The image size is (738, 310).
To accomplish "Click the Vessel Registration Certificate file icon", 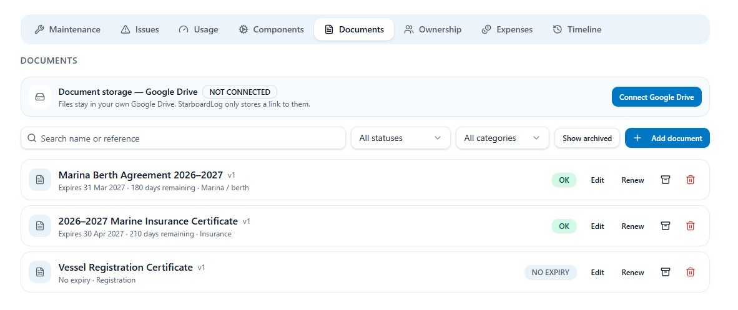I will pos(40,272).
